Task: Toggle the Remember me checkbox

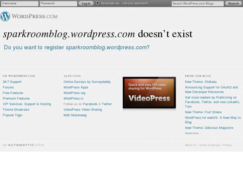Action: coord(98,3)
